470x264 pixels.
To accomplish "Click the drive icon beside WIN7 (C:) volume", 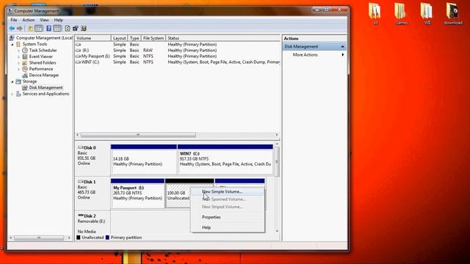I will pyautogui.click(x=79, y=62).
